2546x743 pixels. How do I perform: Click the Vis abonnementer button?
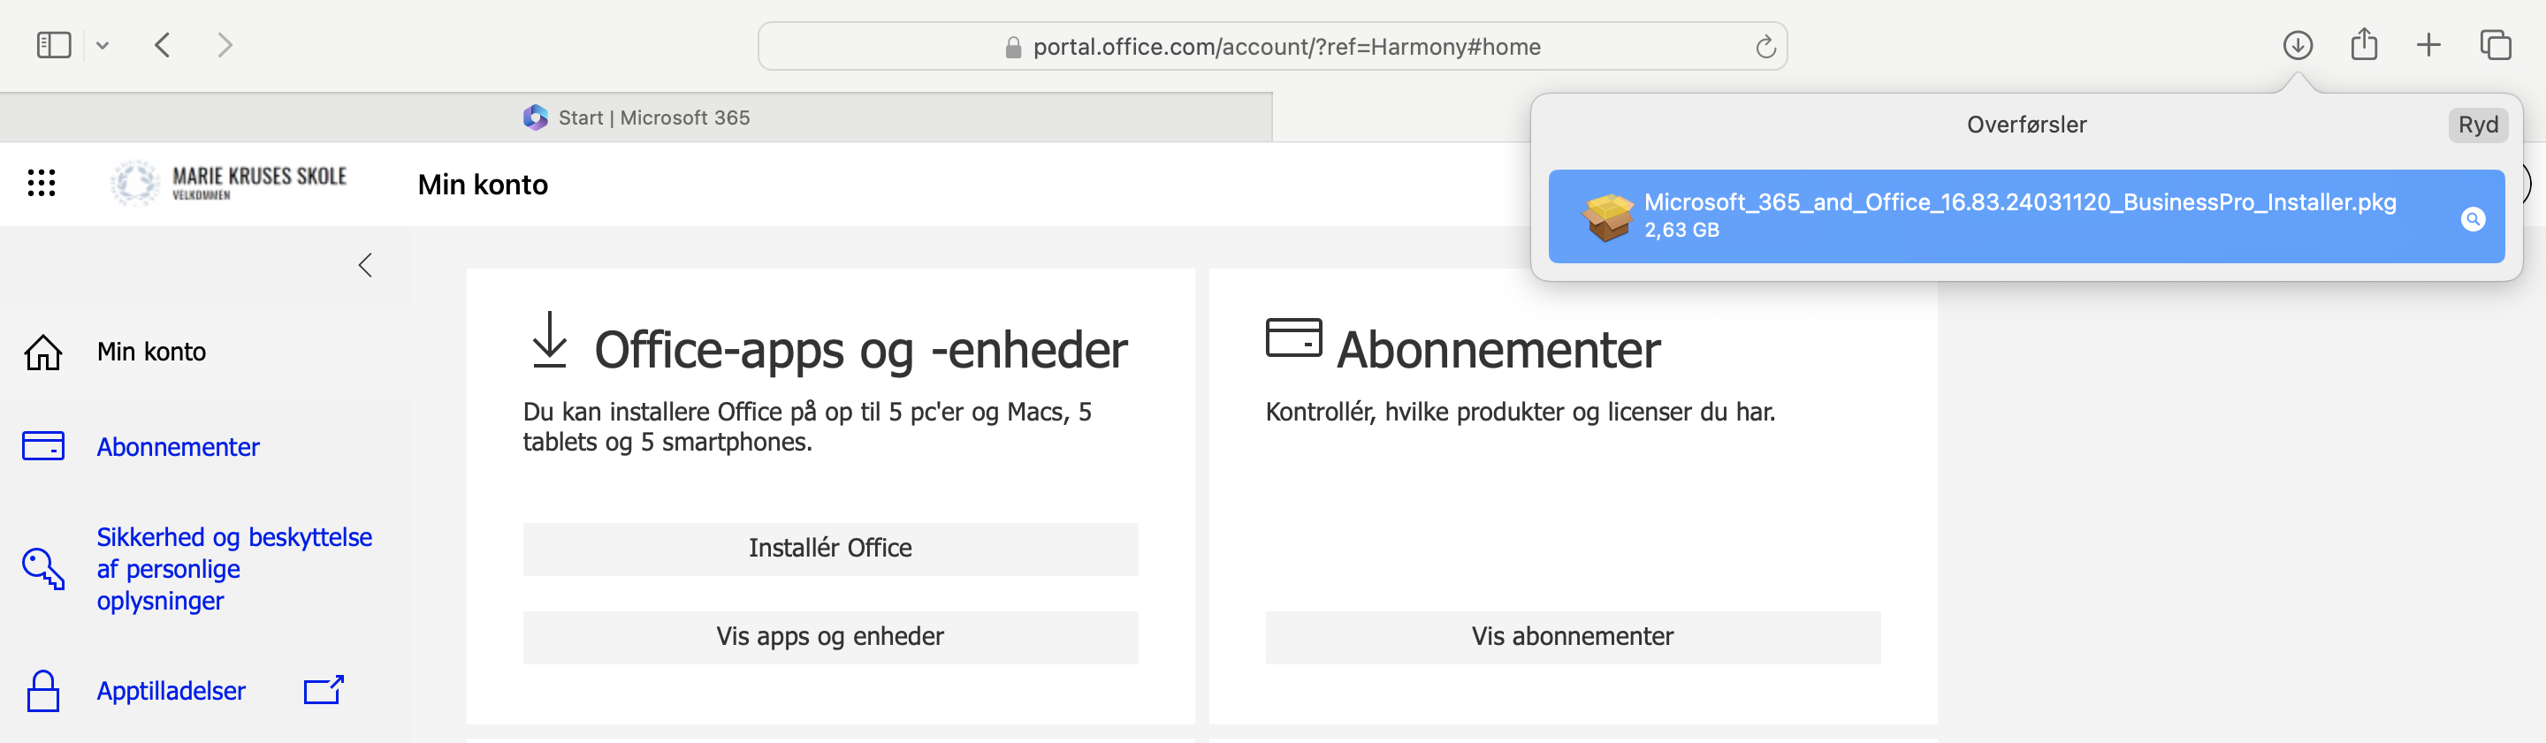(1573, 637)
